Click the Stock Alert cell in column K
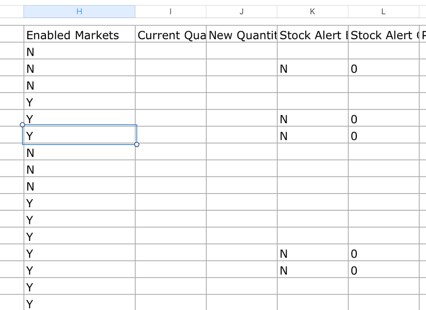This screenshot has height=310, width=426. pos(312,35)
